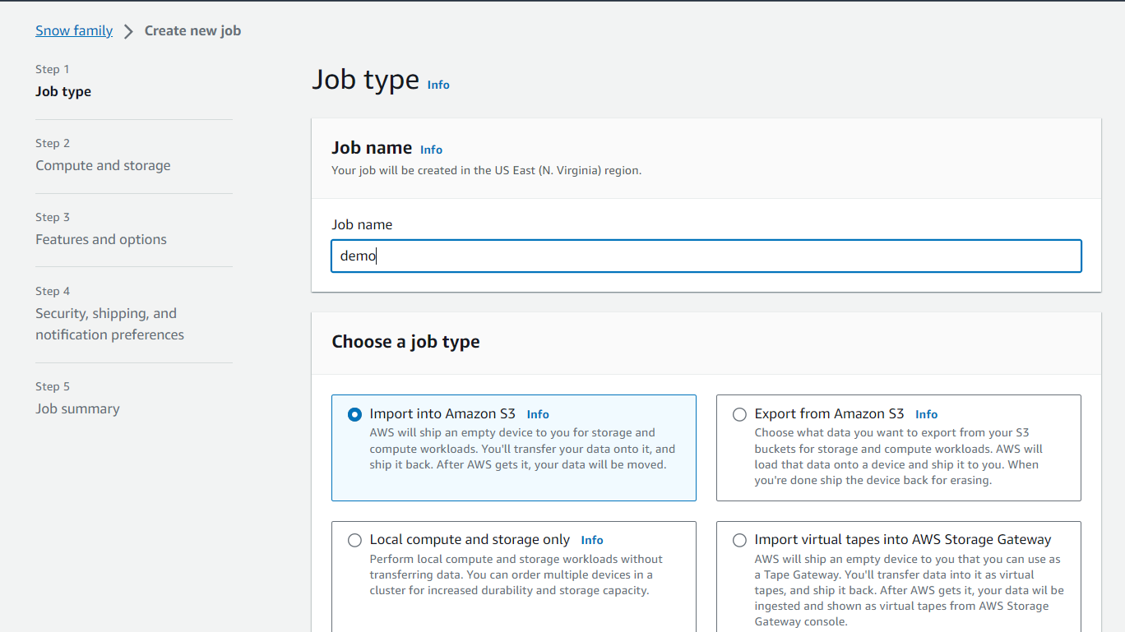Click the Job name field label
This screenshot has height=632, width=1125.
pos(362,225)
